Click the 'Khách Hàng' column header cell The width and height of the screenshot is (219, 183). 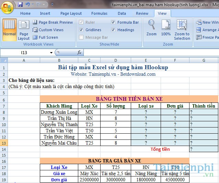(x=59, y=106)
